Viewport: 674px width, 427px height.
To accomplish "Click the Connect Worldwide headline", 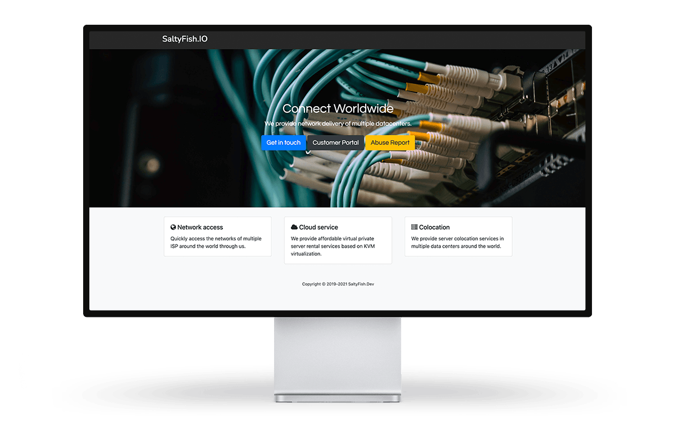I will tap(338, 108).
